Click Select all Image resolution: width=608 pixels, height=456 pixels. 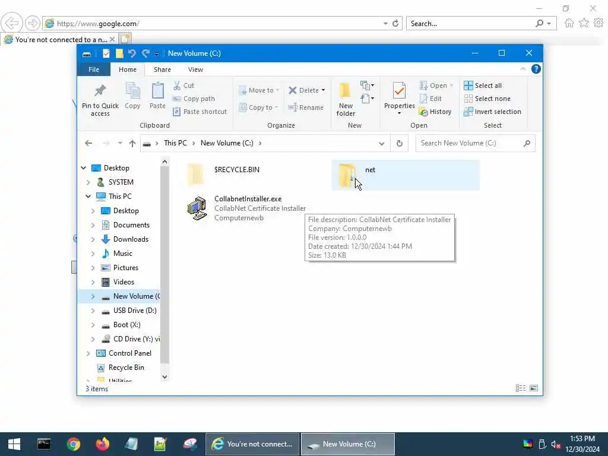(x=483, y=85)
